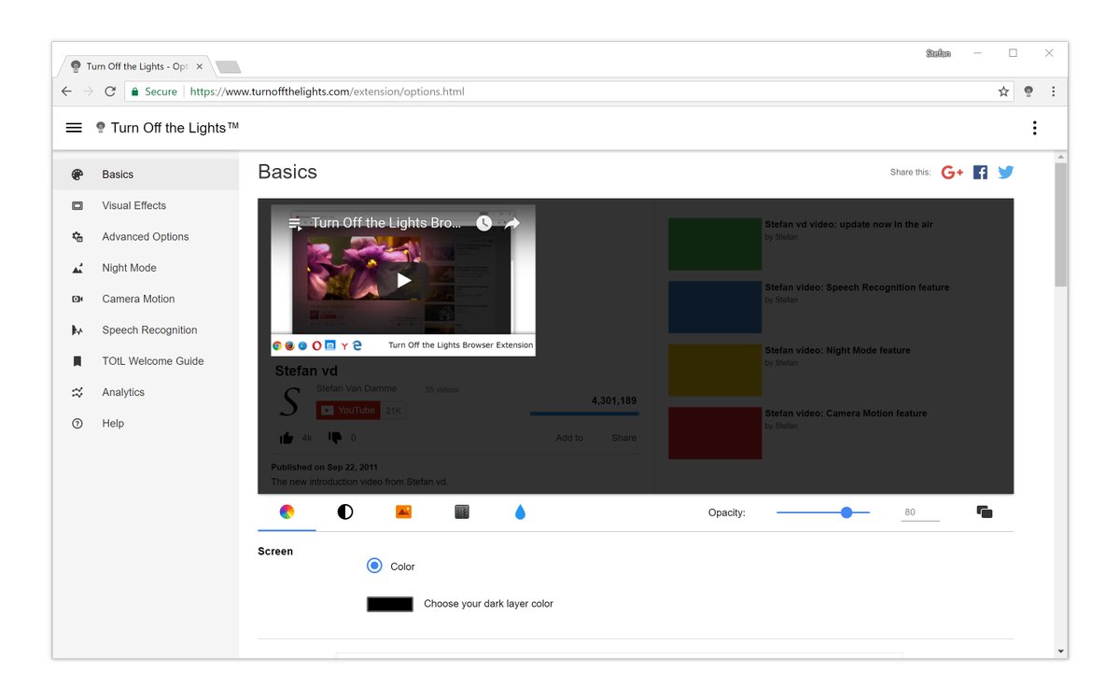1120x700 pixels.
Task: Open Visual Effects settings
Action: (x=134, y=205)
